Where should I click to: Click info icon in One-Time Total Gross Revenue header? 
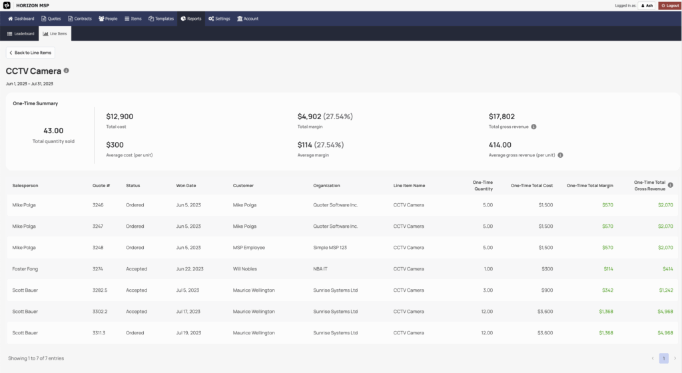(x=671, y=185)
